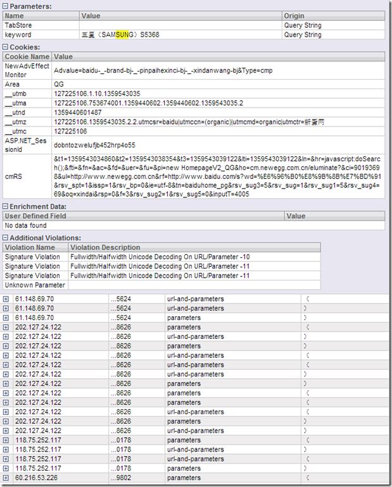Screen dimensions: 392x487
Task: Expand third 61.148.69.70 row plus icon
Action: click(6, 317)
